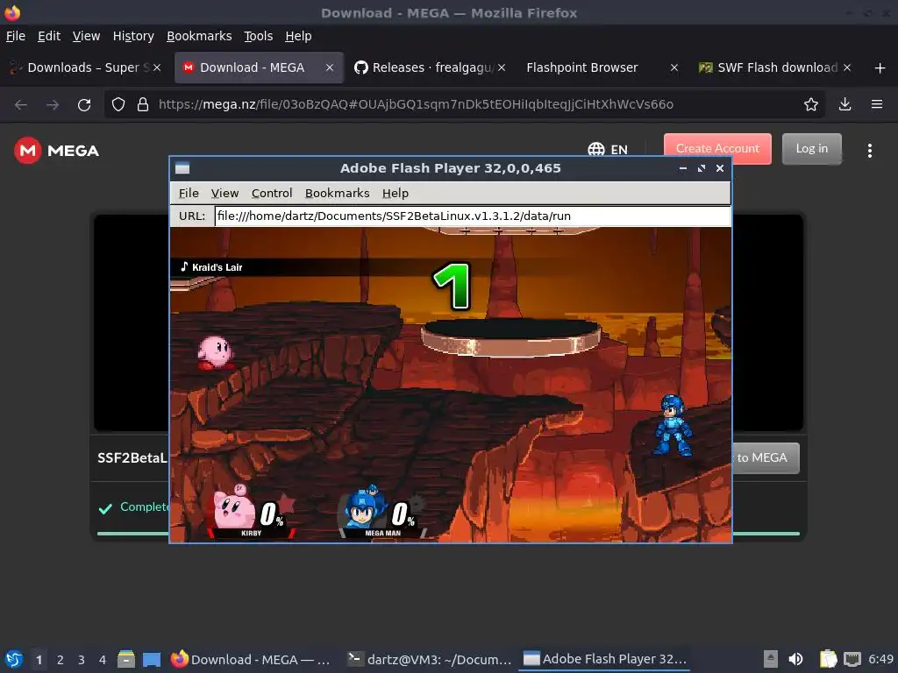Open Firefox Bookmarks menu
This screenshot has height=673, width=898.
[199, 36]
